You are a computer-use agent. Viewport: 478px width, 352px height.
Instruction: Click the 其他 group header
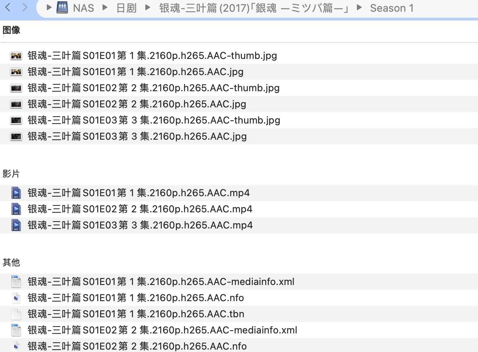(11, 262)
